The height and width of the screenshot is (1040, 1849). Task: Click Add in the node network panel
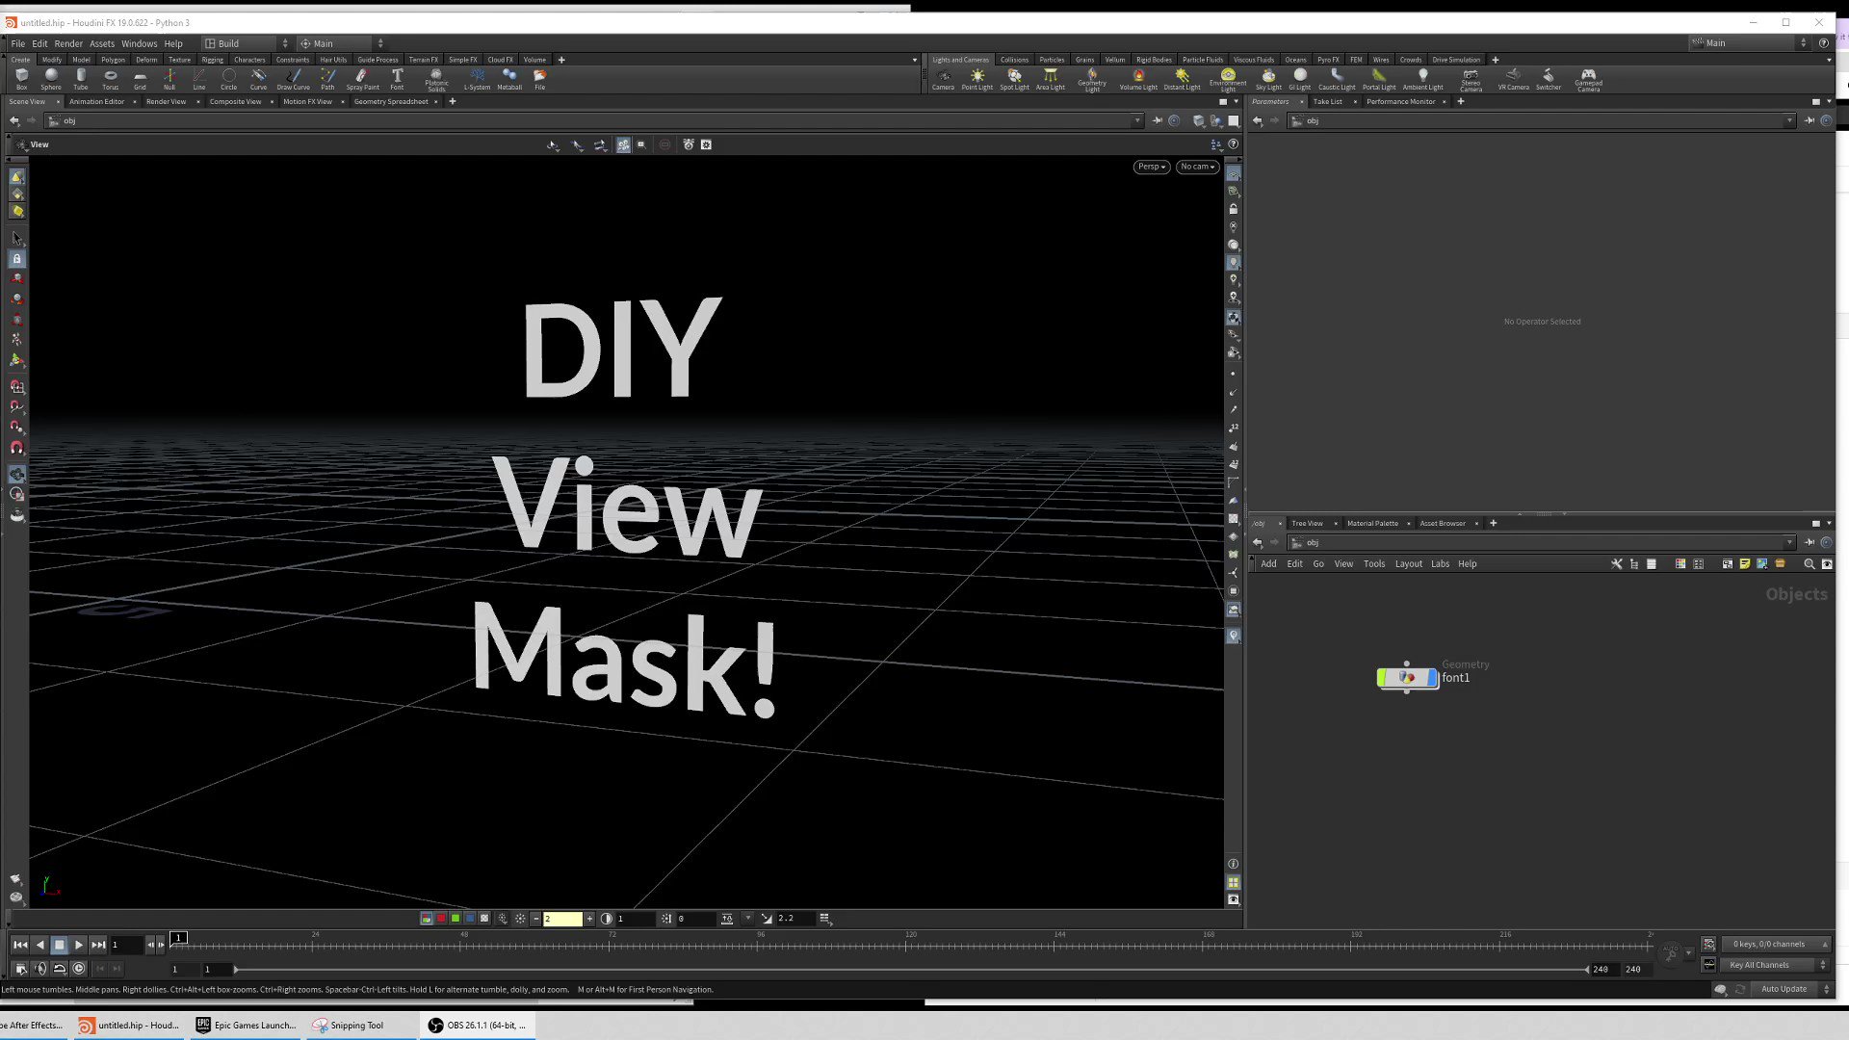(1267, 562)
